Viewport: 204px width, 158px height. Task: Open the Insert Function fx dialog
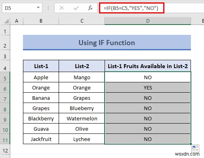(90, 8)
